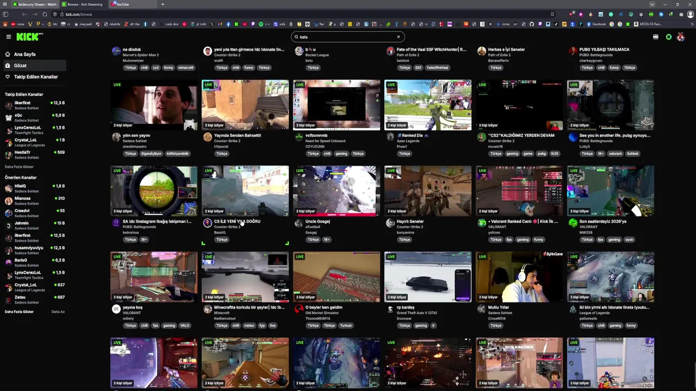Click PUBG YILBAŞI TAKILMACA stream title
Viewport: 696px width, 391px height.
tap(604, 49)
